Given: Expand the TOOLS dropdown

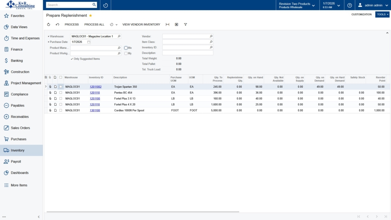Looking at the screenshot, I should coord(382,14).
